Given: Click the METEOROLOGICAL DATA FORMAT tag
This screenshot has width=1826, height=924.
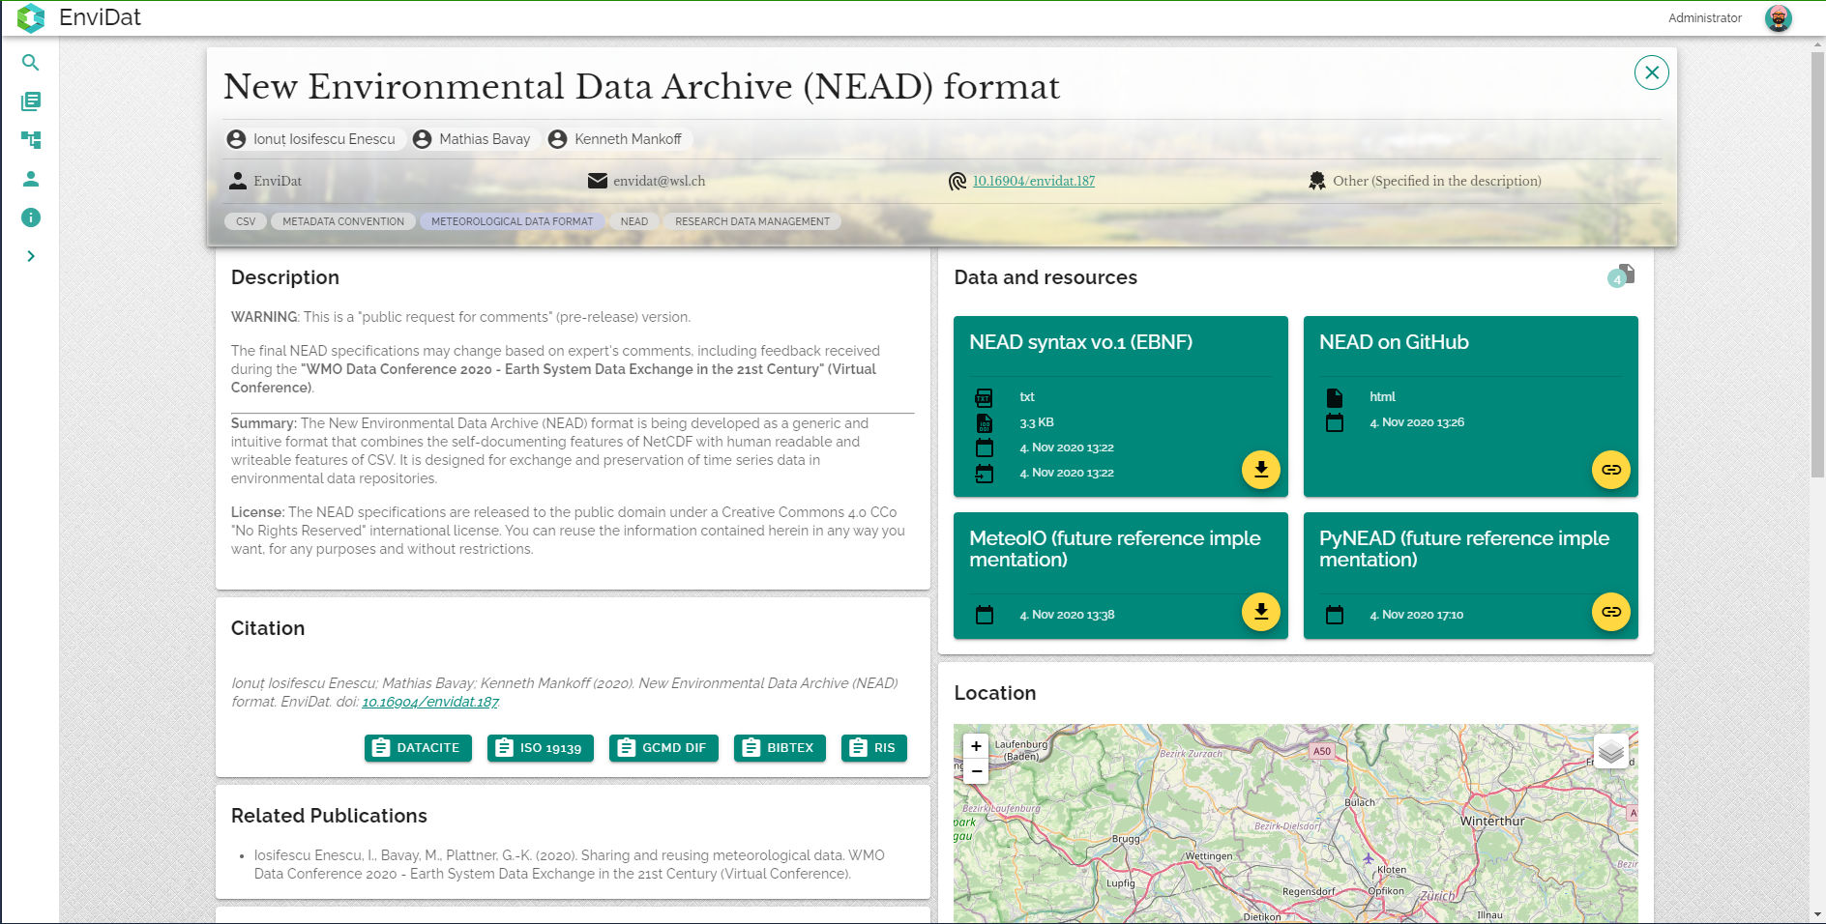Looking at the screenshot, I should pos(512,221).
